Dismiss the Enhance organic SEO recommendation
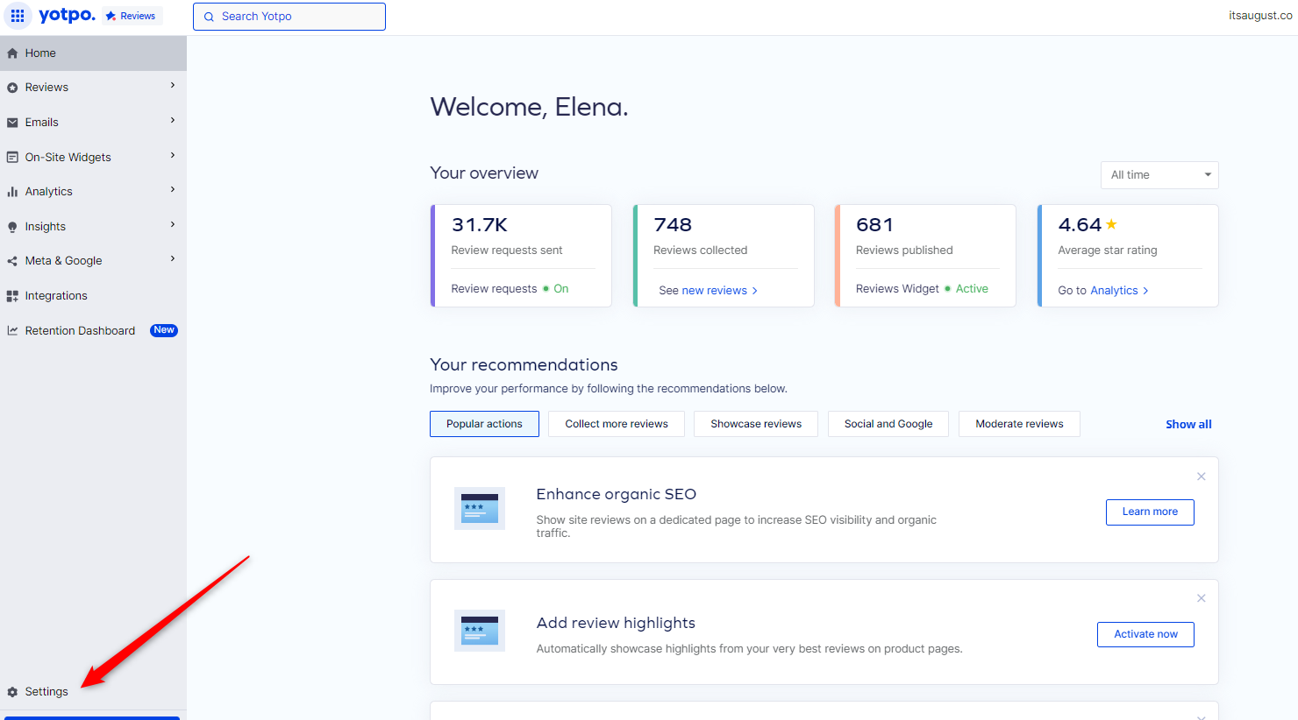 tap(1202, 476)
